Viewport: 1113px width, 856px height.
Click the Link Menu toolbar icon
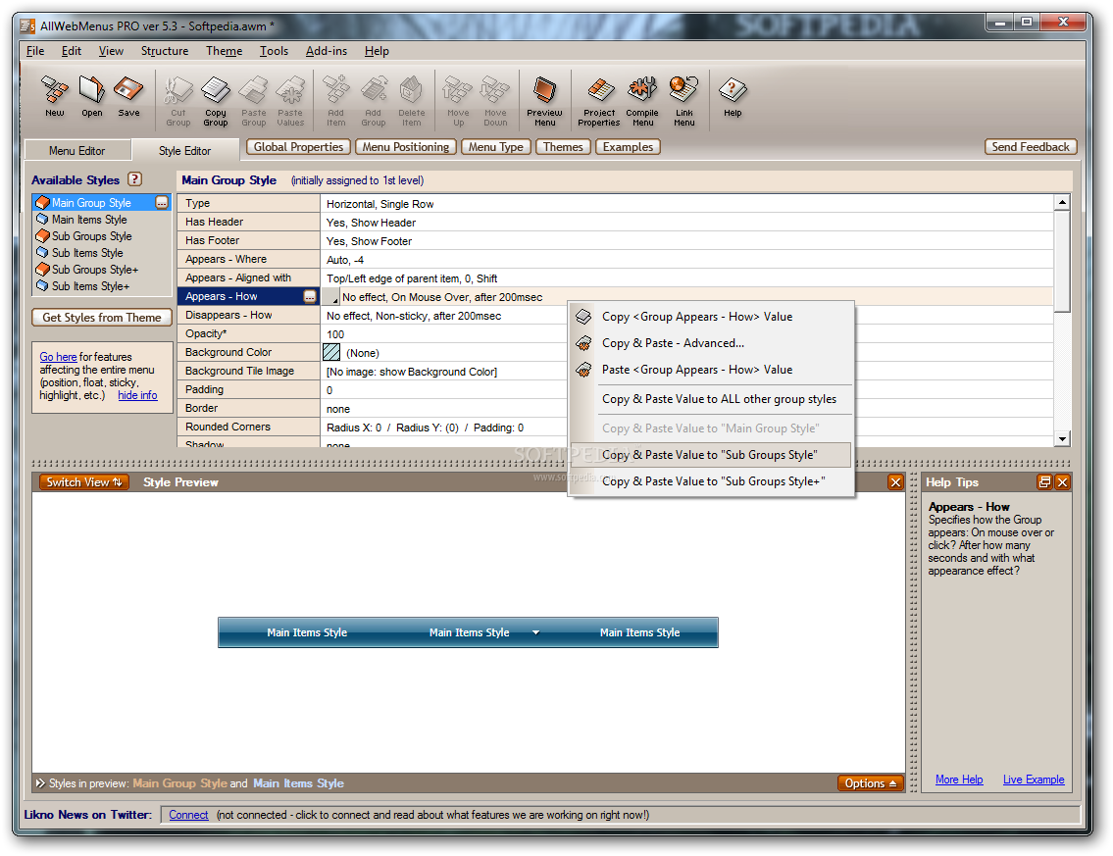684,102
